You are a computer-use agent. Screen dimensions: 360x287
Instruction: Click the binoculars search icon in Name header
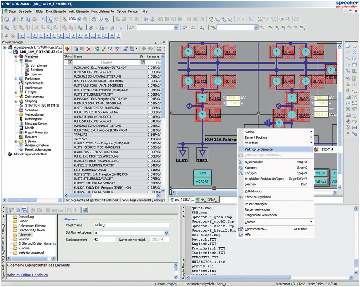click(x=141, y=56)
